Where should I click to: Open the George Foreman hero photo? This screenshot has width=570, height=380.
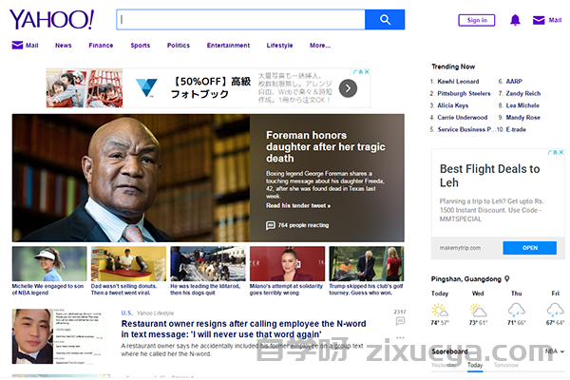click(x=131, y=179)
